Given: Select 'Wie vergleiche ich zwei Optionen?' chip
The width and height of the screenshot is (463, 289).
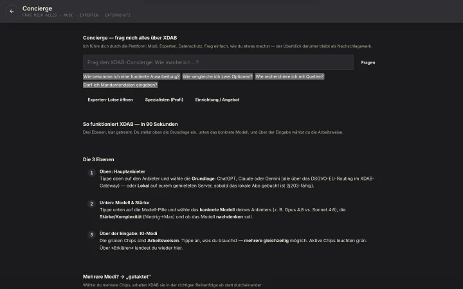Looking at the screenshot, I should [x=217, y=76].
